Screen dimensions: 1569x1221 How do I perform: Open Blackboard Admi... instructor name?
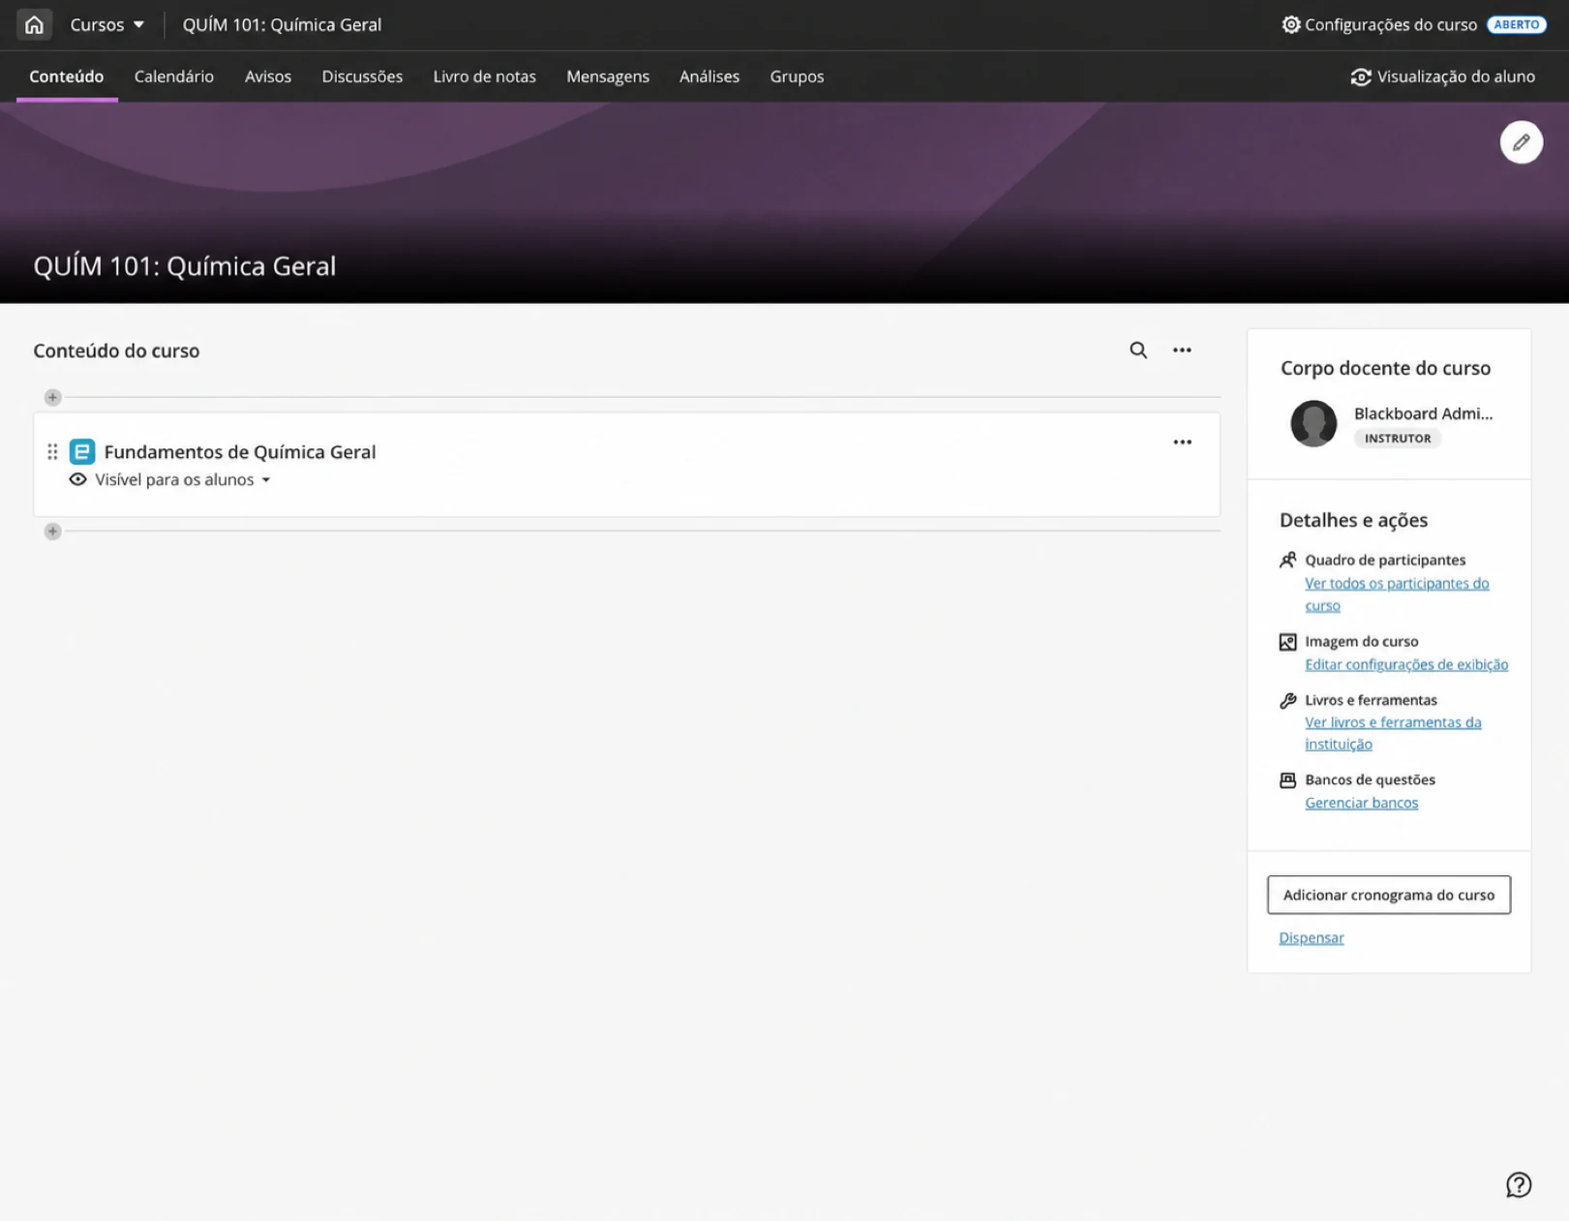coord(1423,413)
